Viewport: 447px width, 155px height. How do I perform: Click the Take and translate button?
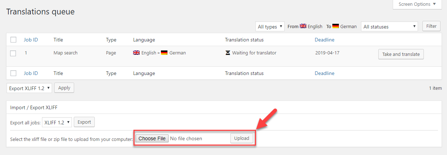point(401,54)
